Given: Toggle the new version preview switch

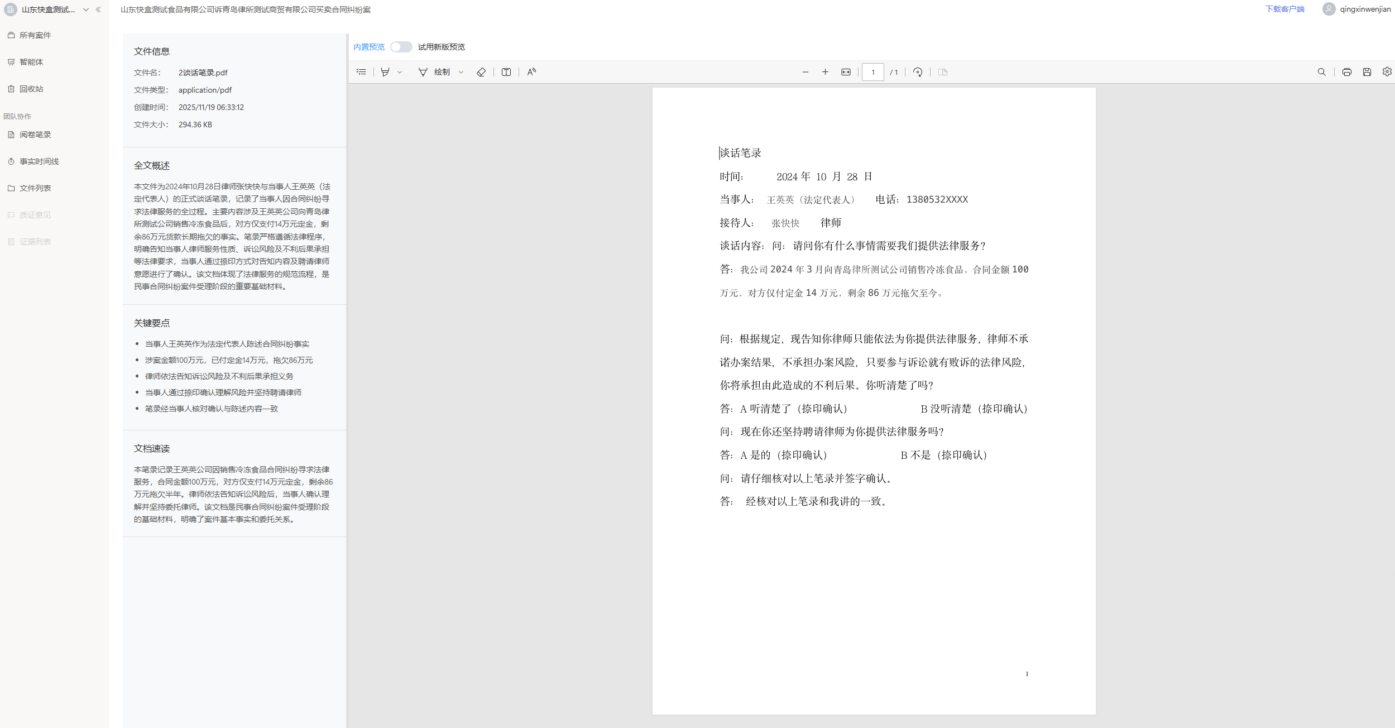Looking at the screenshot, I should coord(401,47).
